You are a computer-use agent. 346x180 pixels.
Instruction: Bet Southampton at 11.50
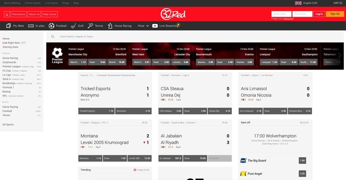(x=308, y=62)
